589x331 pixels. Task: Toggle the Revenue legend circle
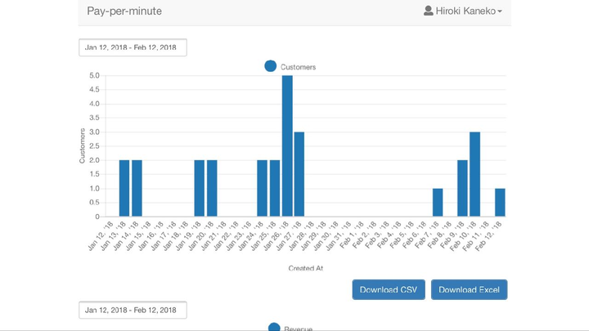coord(274,327)
